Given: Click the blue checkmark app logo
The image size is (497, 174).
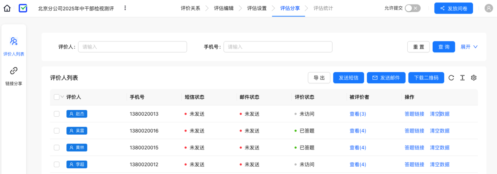Looking at the screenshot, I should (x=23, y=8).
